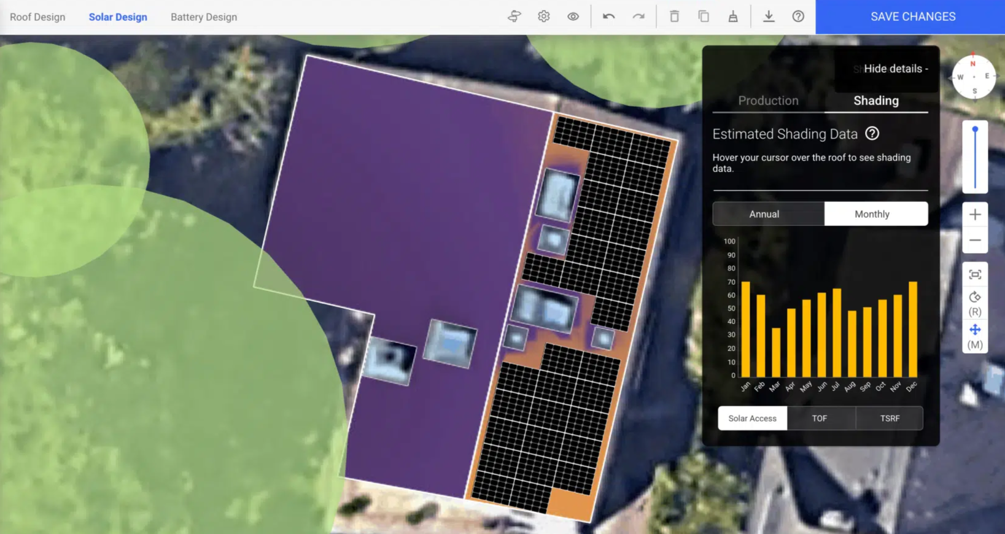Screen dimensions: 1005x534
Task: Collapse the panel with Hide details
Action: point(895,69)
